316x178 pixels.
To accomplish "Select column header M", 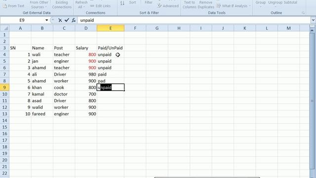I will (288, 28).
